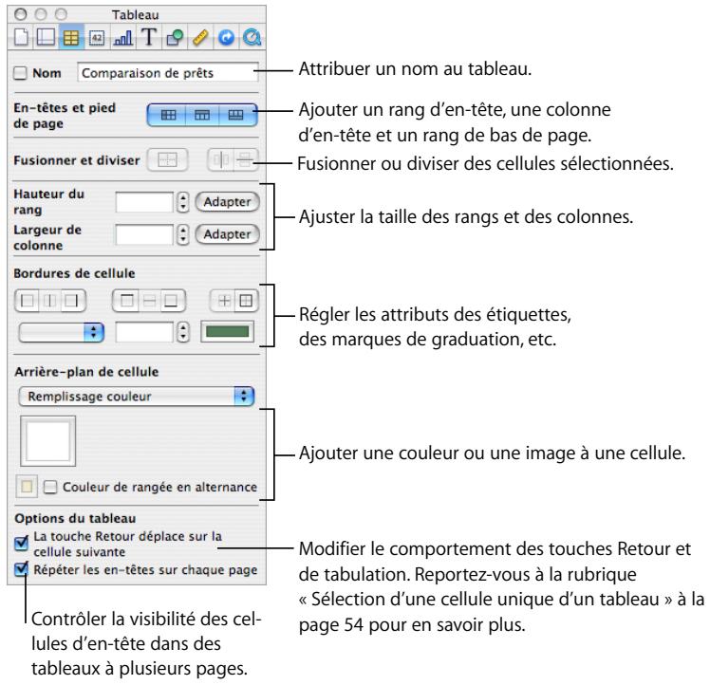The image size is (710, 685).
Task: Select the bottom cell border button
Action: coord(172,301)
